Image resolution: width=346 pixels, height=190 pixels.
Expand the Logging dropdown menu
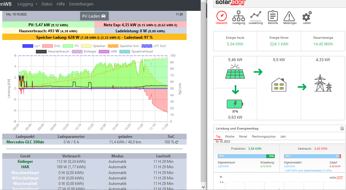27,4
